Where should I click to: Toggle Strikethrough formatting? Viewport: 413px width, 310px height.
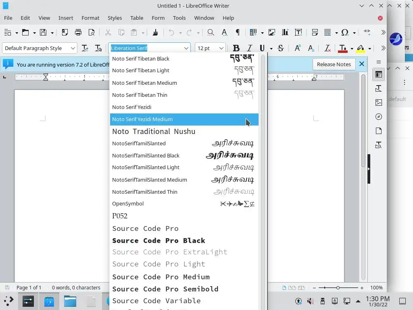pyautogui.click(x=281, y=48)
